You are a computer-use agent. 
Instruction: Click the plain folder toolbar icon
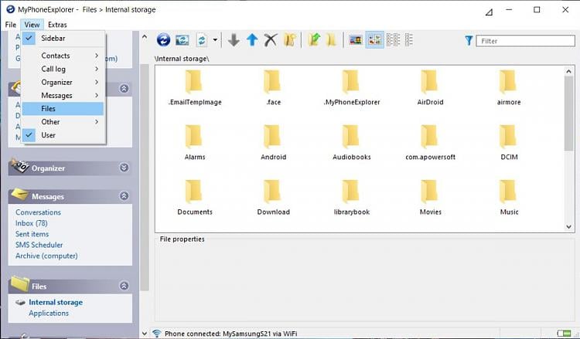[x=332, y=40]
